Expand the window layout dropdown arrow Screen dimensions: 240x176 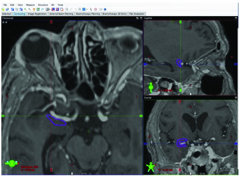pyautogui.click(x=50, y=9)
